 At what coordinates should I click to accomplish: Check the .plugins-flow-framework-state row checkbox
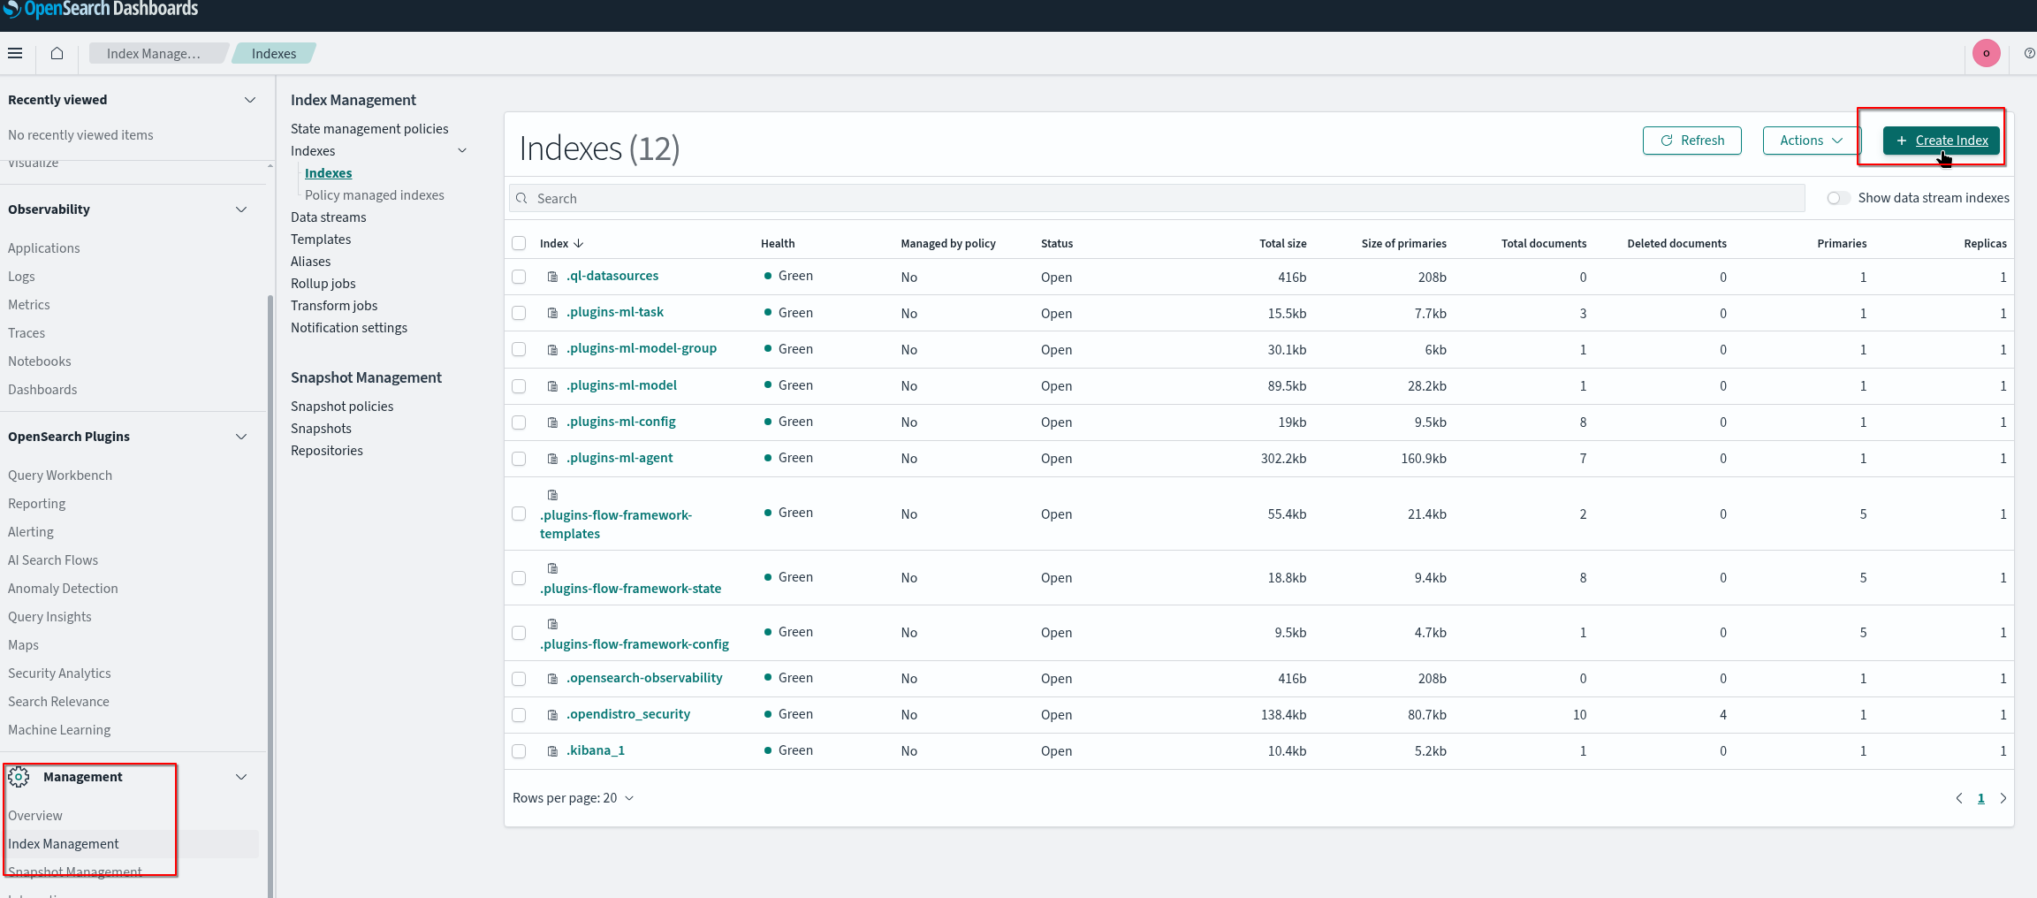[519, 578]
